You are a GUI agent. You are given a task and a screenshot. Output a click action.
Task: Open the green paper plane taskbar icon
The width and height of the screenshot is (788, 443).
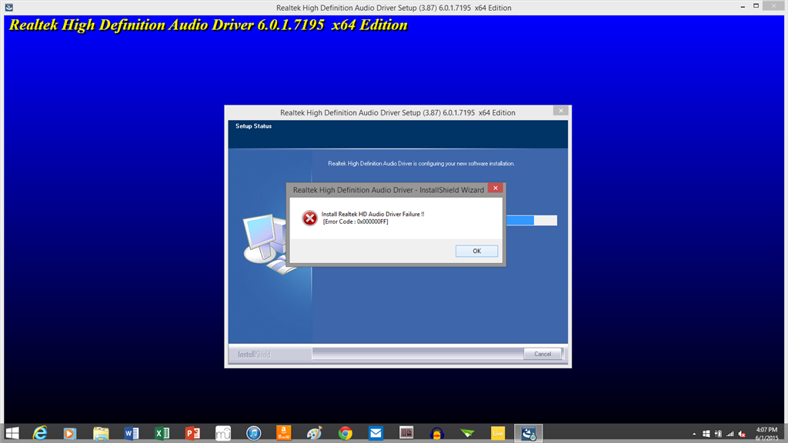(467, 433)
